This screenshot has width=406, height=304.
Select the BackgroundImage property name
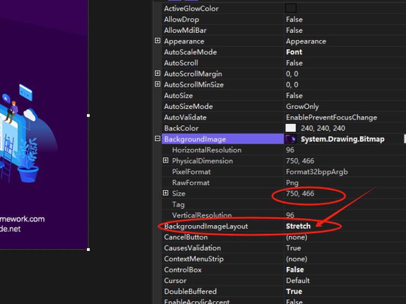[195, 139]
